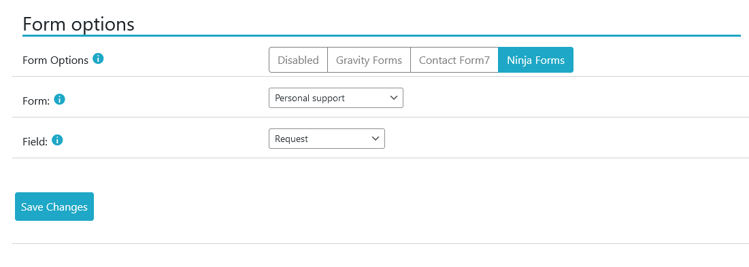
Task: Expand the Field dropdown showing Request
Action: 327,139
